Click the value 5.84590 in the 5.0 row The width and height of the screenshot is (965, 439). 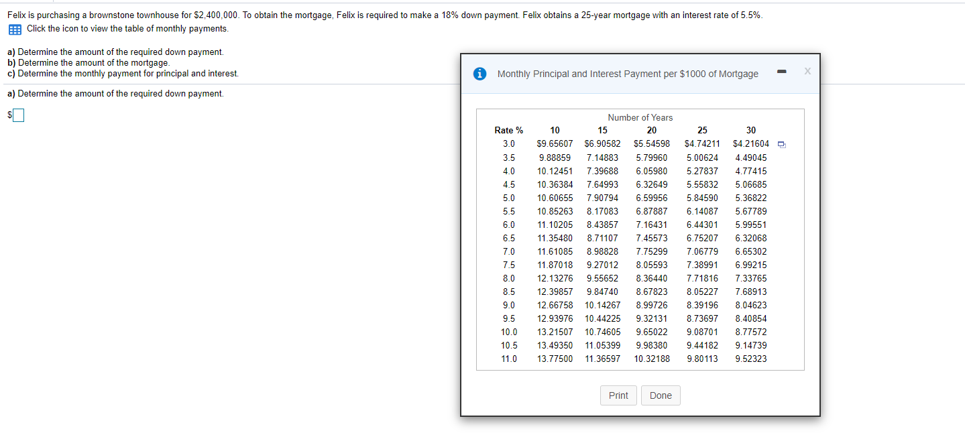(x=702, y=198)
